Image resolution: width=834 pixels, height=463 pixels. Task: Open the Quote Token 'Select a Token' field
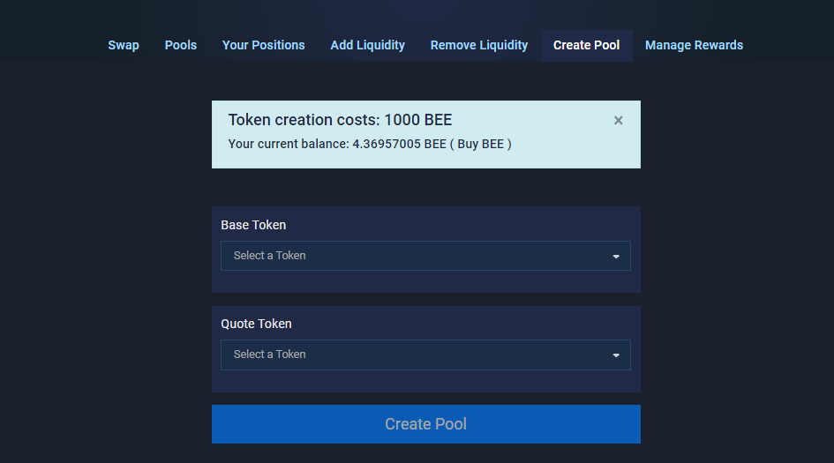425,355
